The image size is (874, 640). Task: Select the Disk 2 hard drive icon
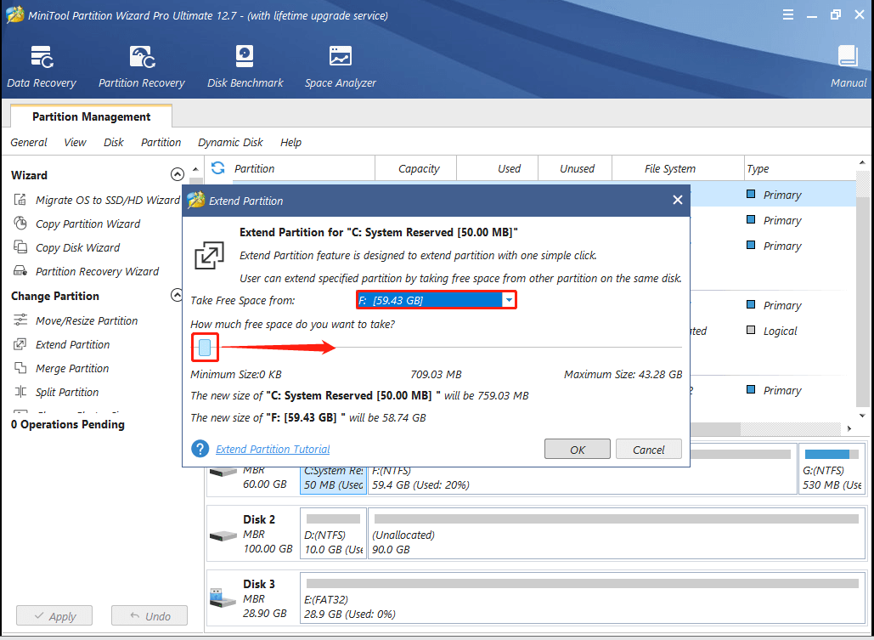coord(223,536)
